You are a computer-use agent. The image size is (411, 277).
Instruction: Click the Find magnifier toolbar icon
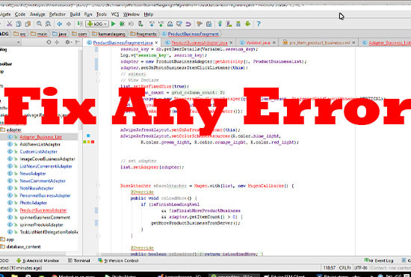[39, 24]
